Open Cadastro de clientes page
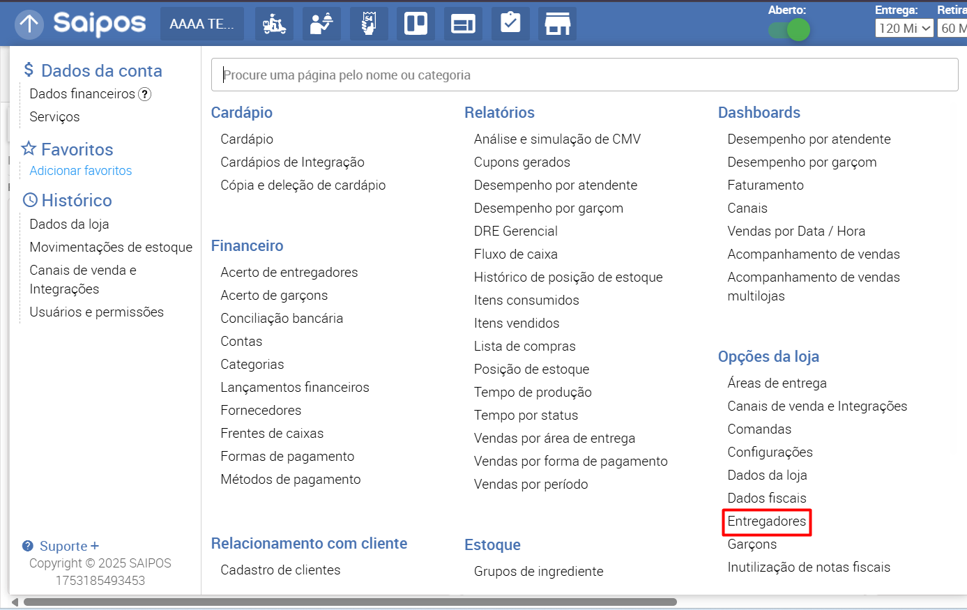Image resolution: width=967 pixels, height=610 pixels. coord(280,570)
